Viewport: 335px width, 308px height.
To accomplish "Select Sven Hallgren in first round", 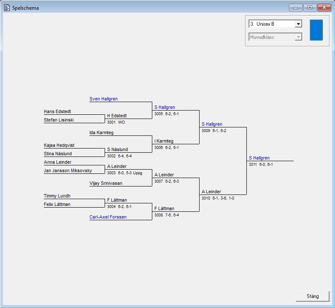I will 103,99.
